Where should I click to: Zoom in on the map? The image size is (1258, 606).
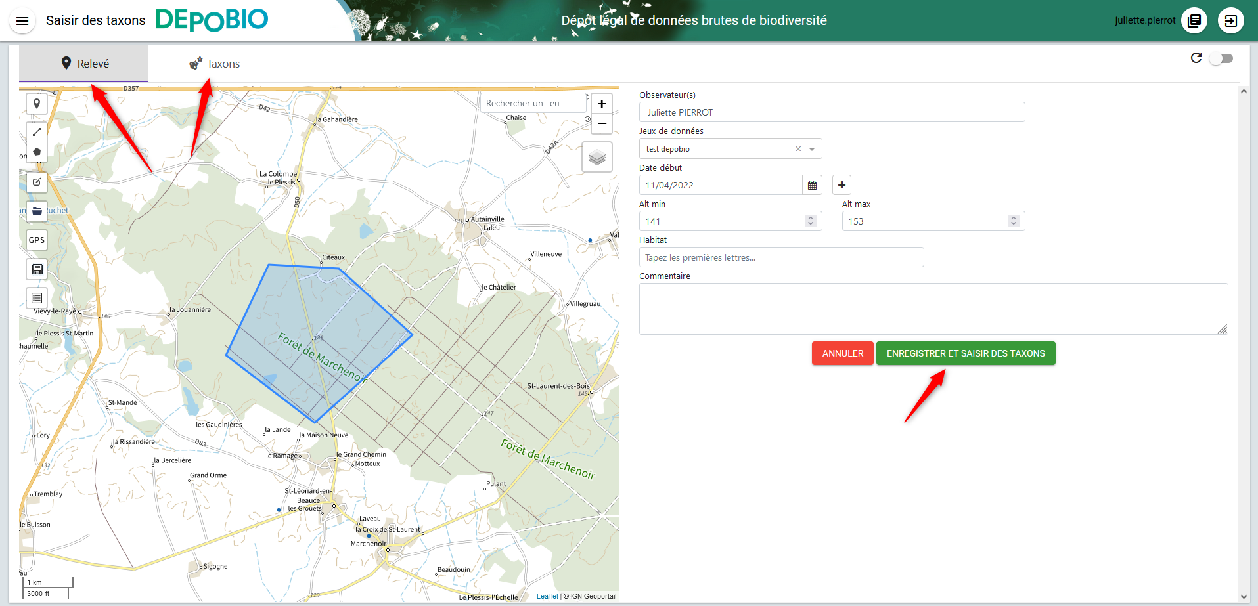tap(602, 104)
